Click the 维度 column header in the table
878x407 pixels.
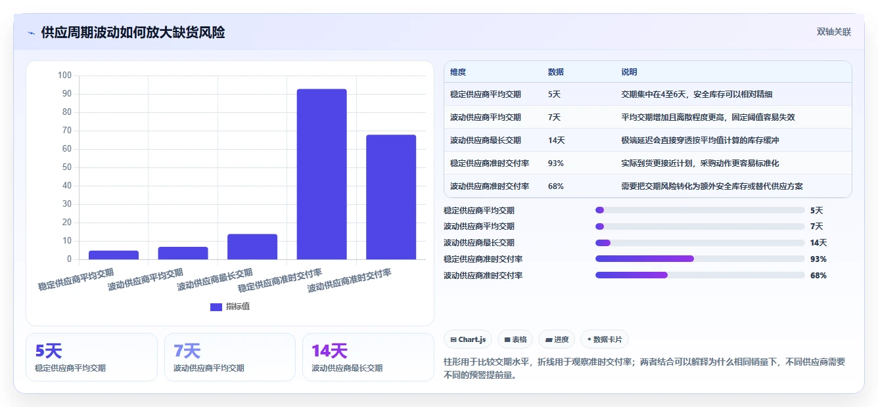click(458, 72)
